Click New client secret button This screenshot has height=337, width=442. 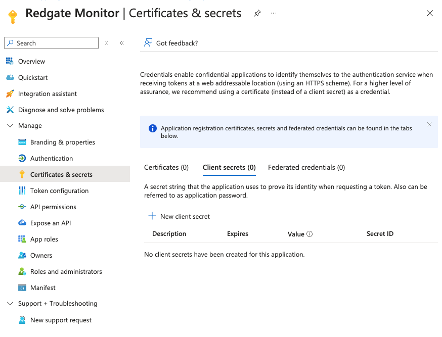point(179,216)
